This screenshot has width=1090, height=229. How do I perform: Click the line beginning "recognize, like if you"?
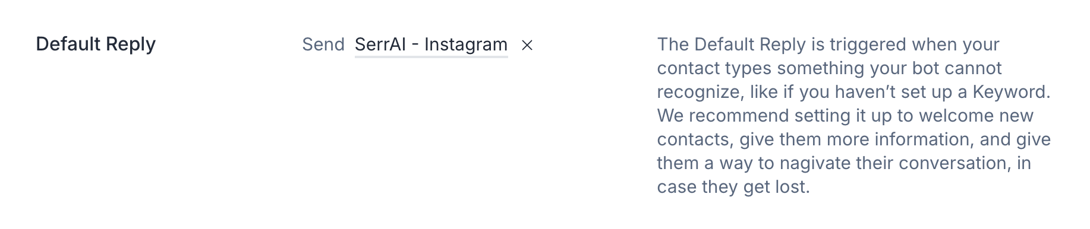point(853,92)
